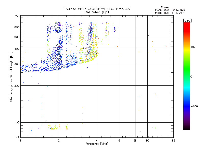Click the x-axis label '2'
The height and width of the screenshot is (153, 204).
click(59, 141)
